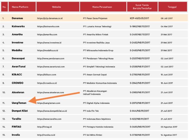Image resolution: width=189 pixels, height=140 pixels.
Task: Select the Danacepat platform name
Action: coord(18,58)
